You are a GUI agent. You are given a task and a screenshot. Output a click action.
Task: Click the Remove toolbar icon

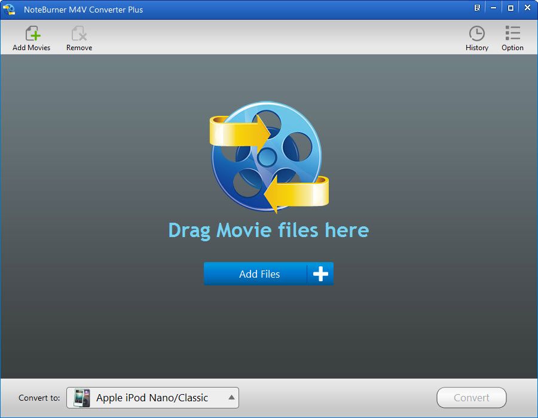80,38
